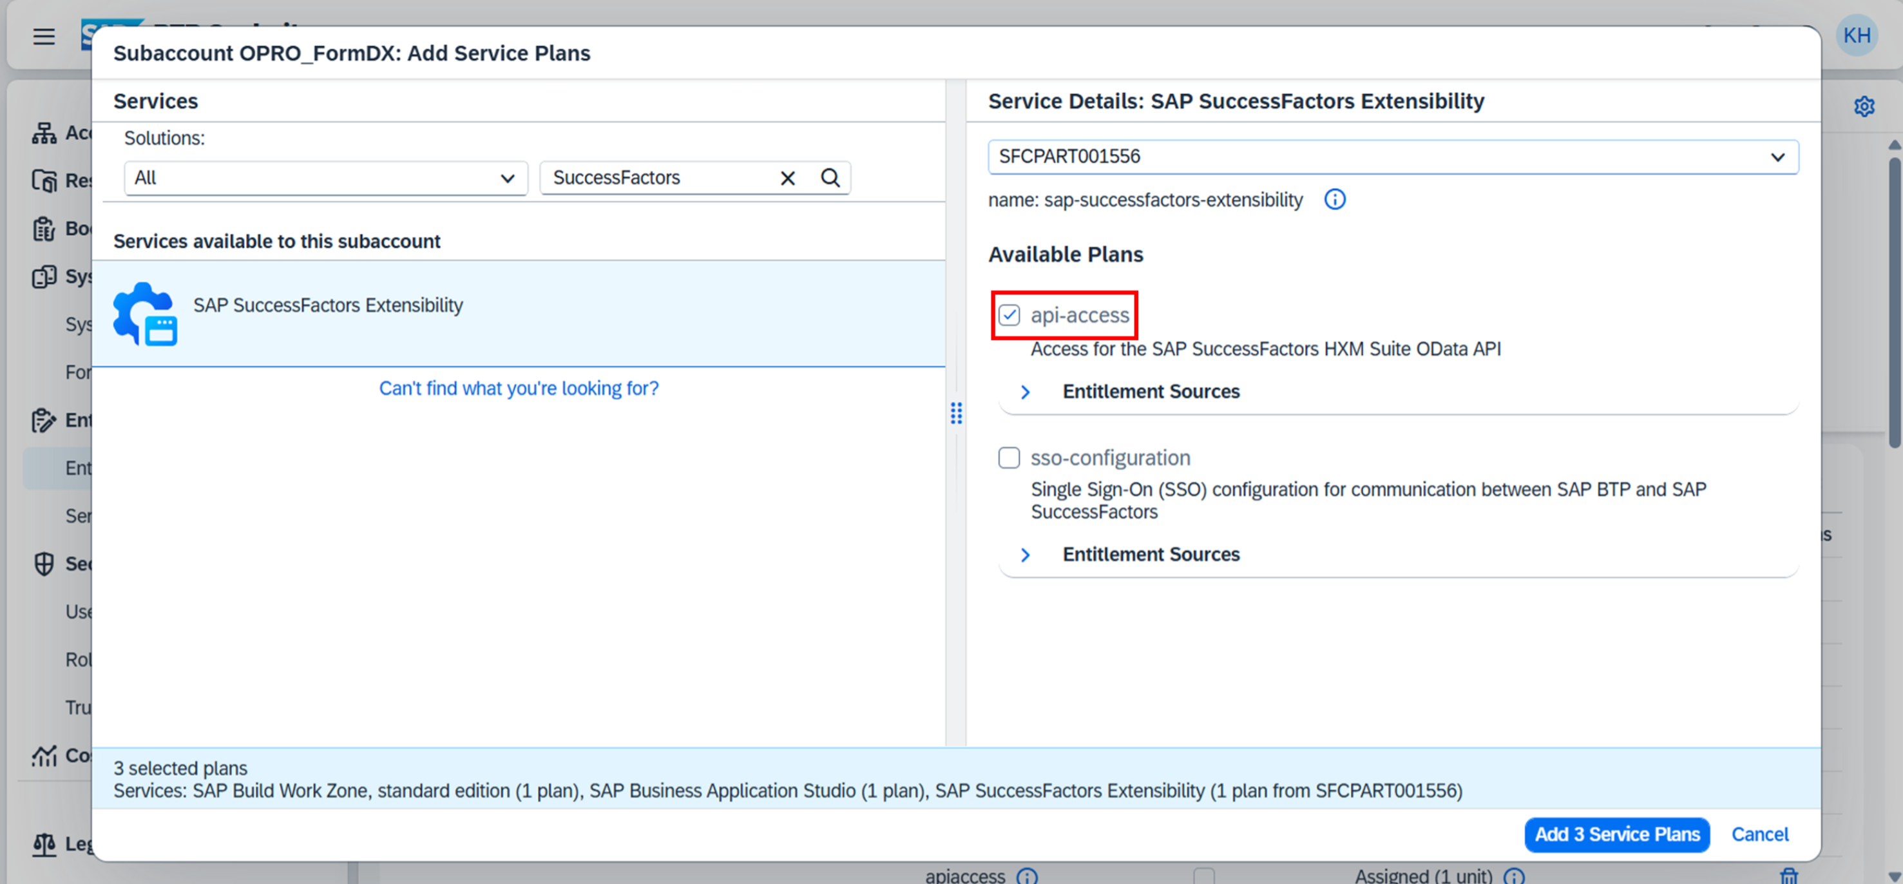The width and height of the screenshot is (1903, 884).
Task: Check the sso-configuration plan checkbox
Action: click(1009, 457)
